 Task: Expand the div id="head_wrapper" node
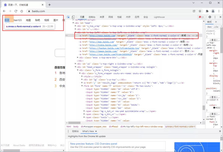75,67
